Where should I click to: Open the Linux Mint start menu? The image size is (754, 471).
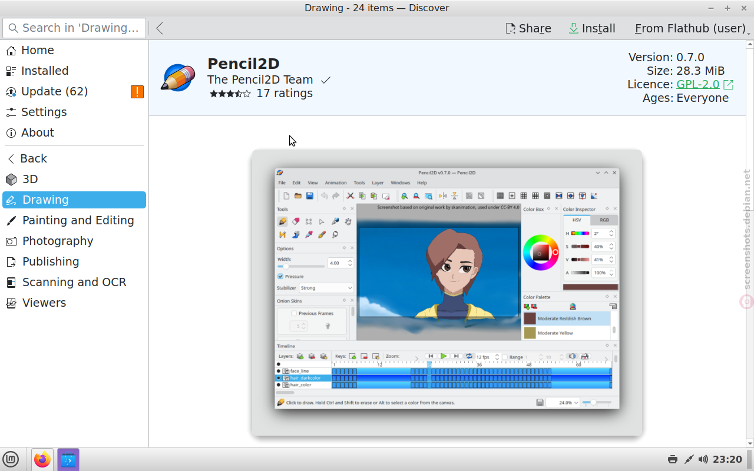click(11, 459)
